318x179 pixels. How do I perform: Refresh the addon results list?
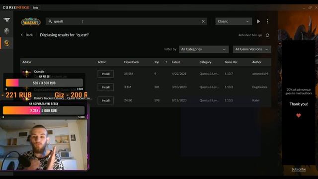click(267, 35)
